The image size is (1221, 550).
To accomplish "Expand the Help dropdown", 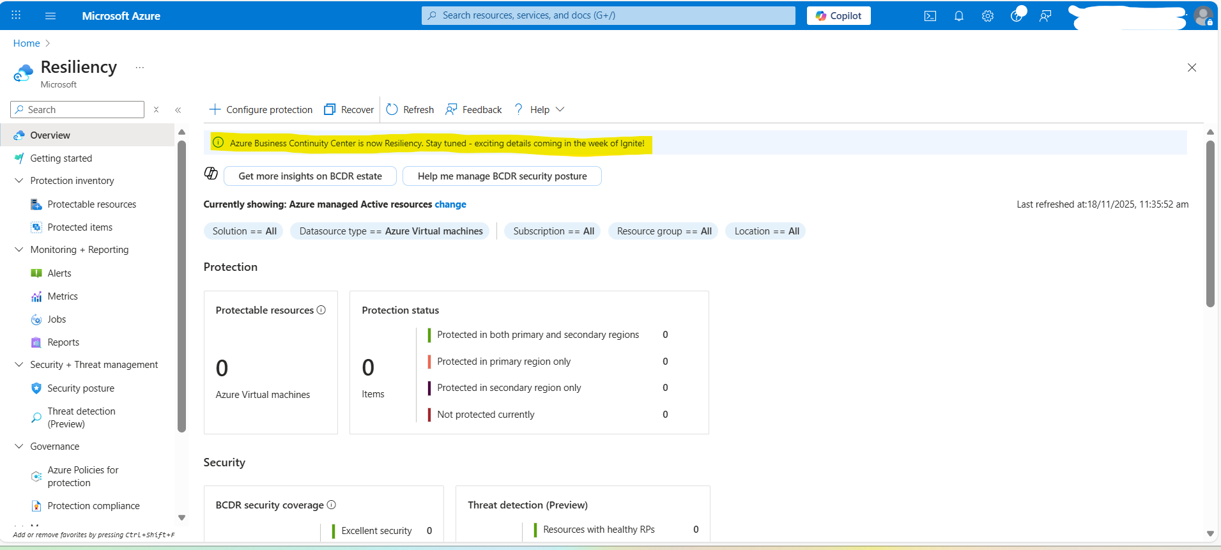I will coord(539,110).
